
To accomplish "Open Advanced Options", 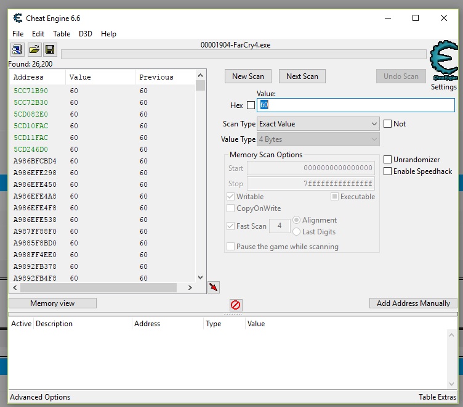I will coord(40,397).
